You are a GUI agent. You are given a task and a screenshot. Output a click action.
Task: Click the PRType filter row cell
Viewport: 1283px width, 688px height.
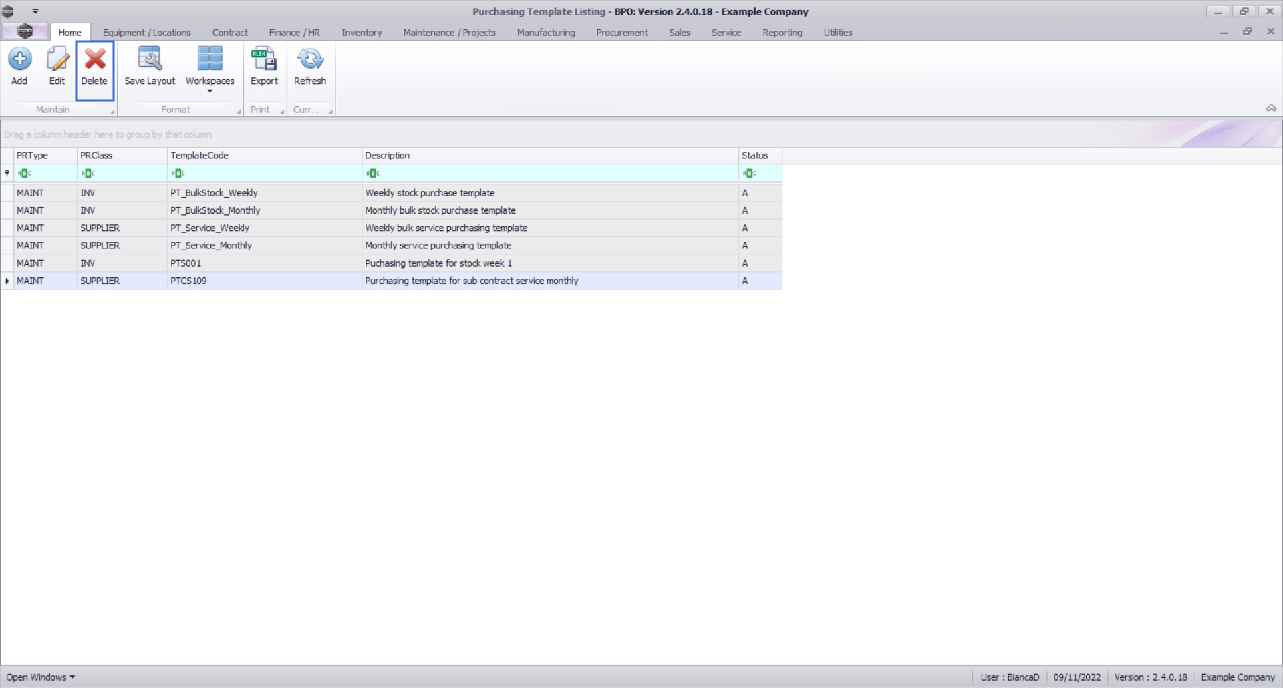[45, 174]
